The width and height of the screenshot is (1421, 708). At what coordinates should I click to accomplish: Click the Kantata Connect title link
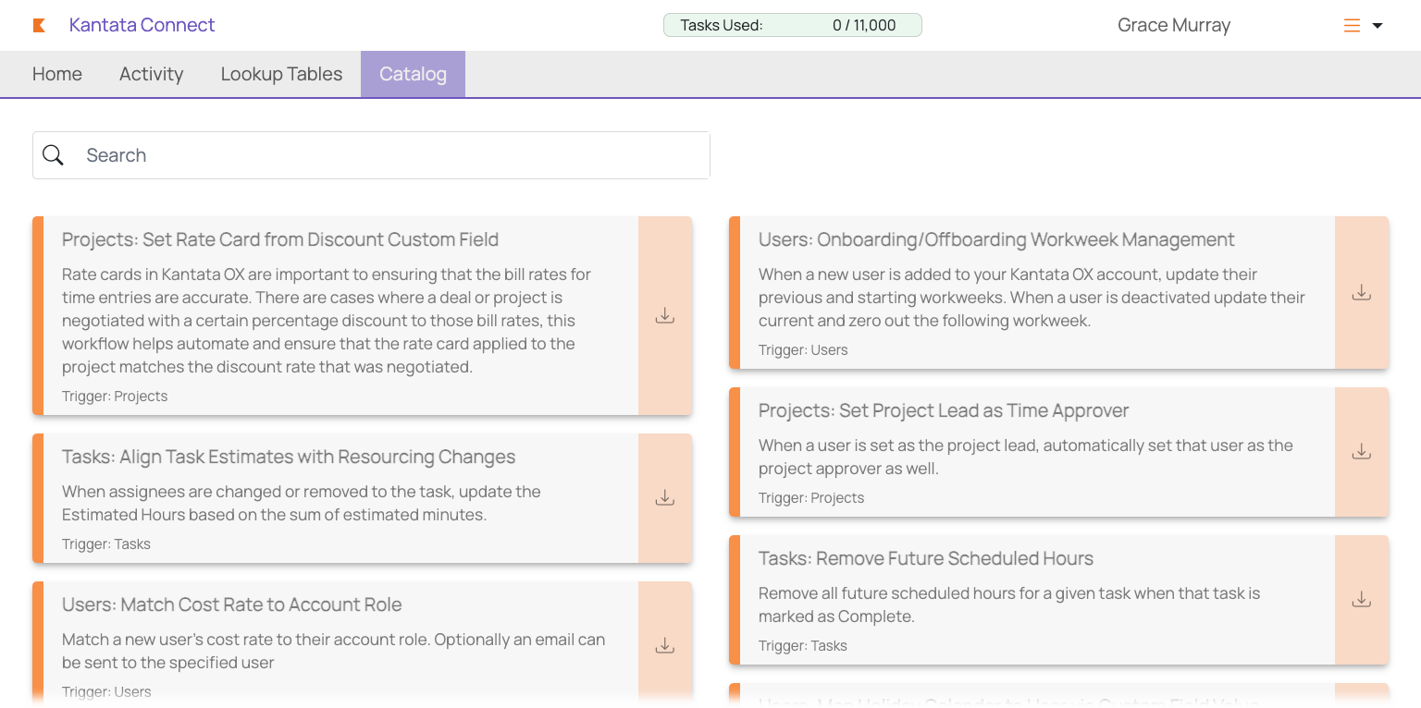142,25
